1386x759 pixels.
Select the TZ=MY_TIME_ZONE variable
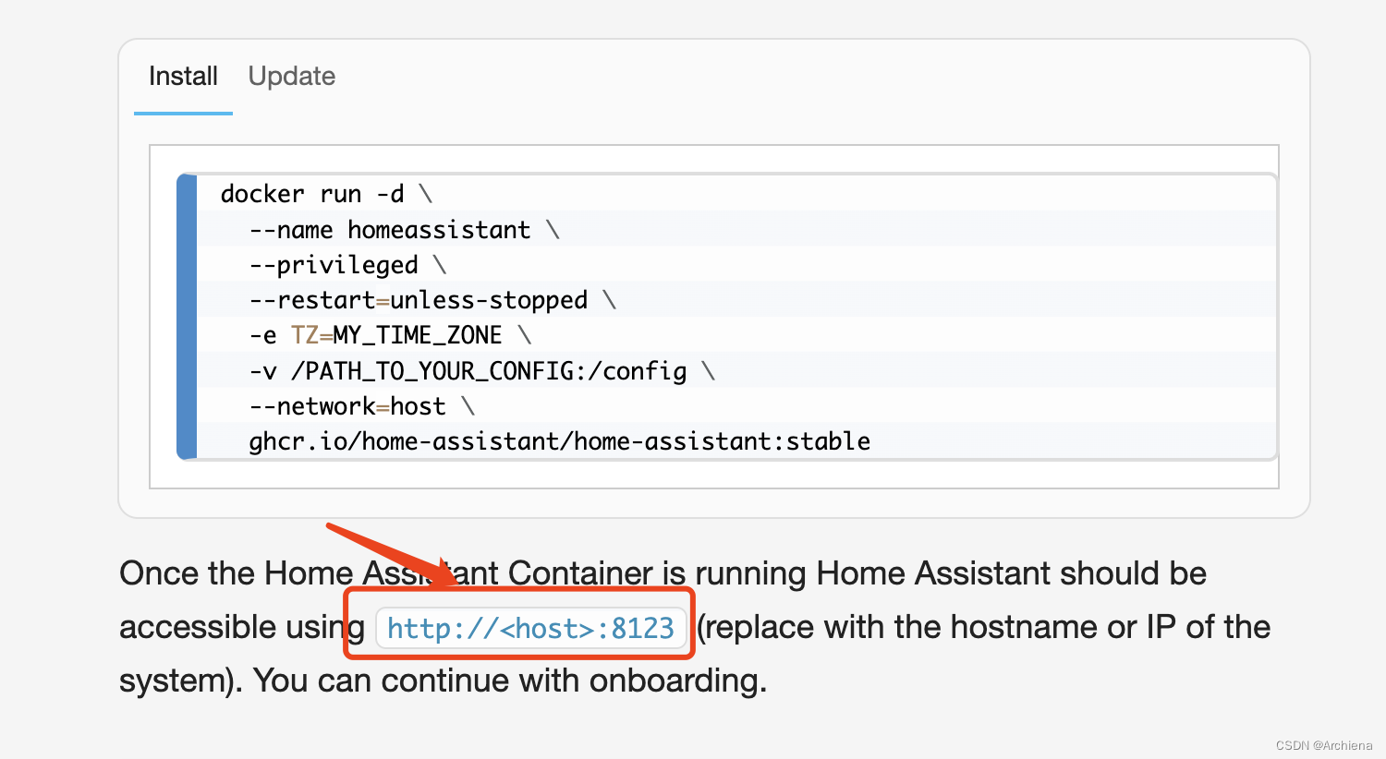pyautogui.click(x=395, y=334)
